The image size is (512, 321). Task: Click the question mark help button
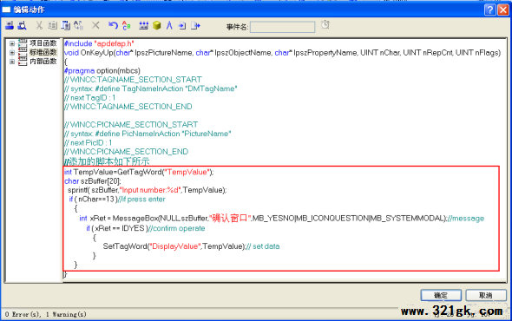489,10
